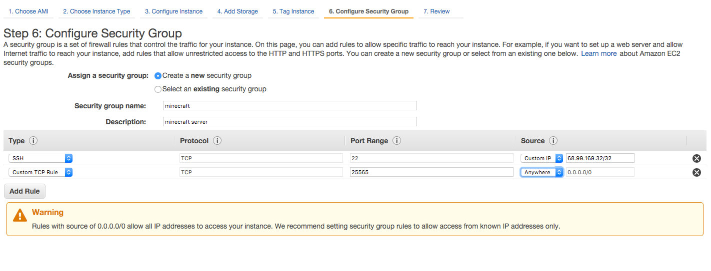Open the Custom TCP Rule type dropdown
711x271 pixels.
pyautogui.click(x=40, y=172)
